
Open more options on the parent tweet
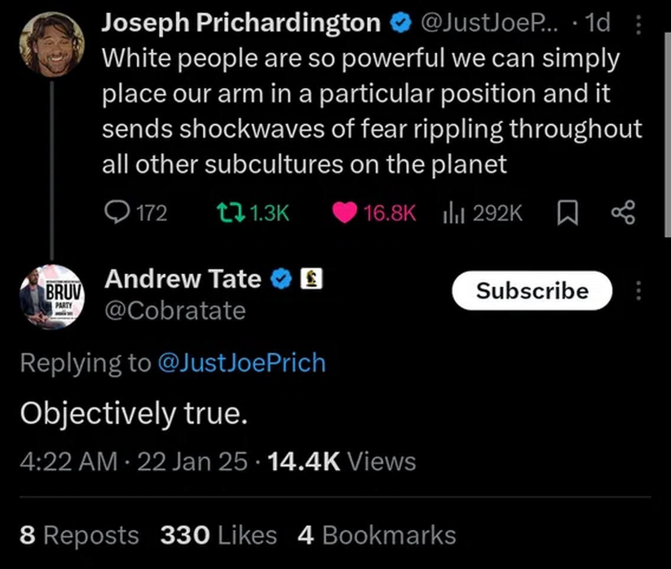(638, 24)
